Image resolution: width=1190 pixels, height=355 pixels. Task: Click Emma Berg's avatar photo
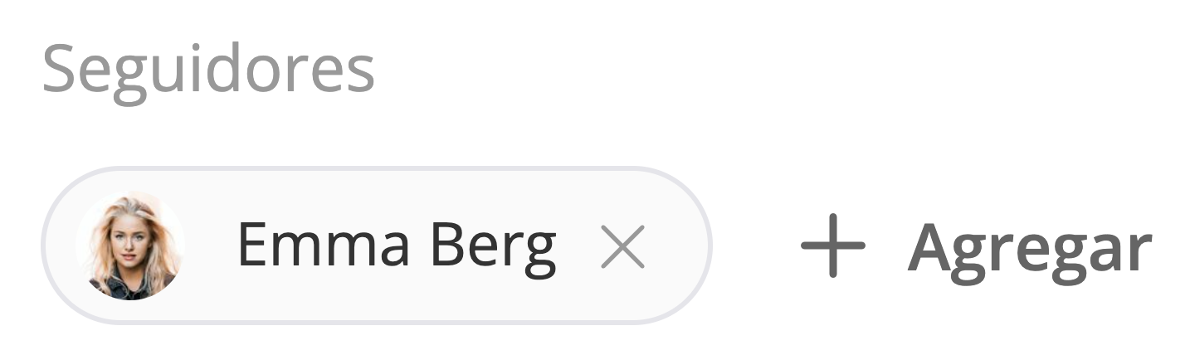point(131,246)
